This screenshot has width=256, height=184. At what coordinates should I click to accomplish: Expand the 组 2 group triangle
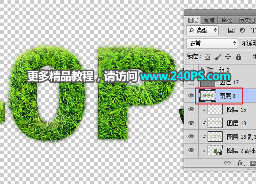tap(202, 69)
